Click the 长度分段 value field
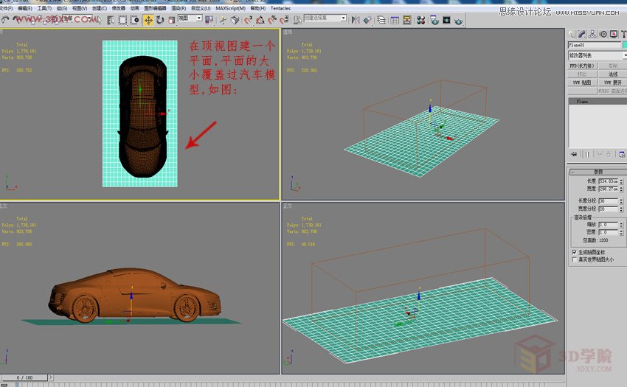627x387 pixels. tap(609, 201)
